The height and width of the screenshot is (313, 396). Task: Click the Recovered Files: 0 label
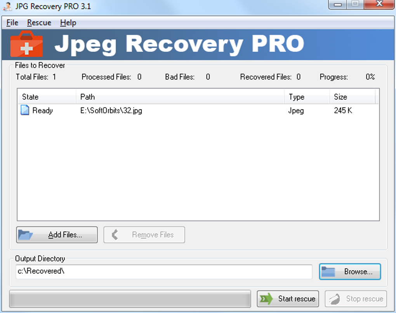[x=270, y=77]
